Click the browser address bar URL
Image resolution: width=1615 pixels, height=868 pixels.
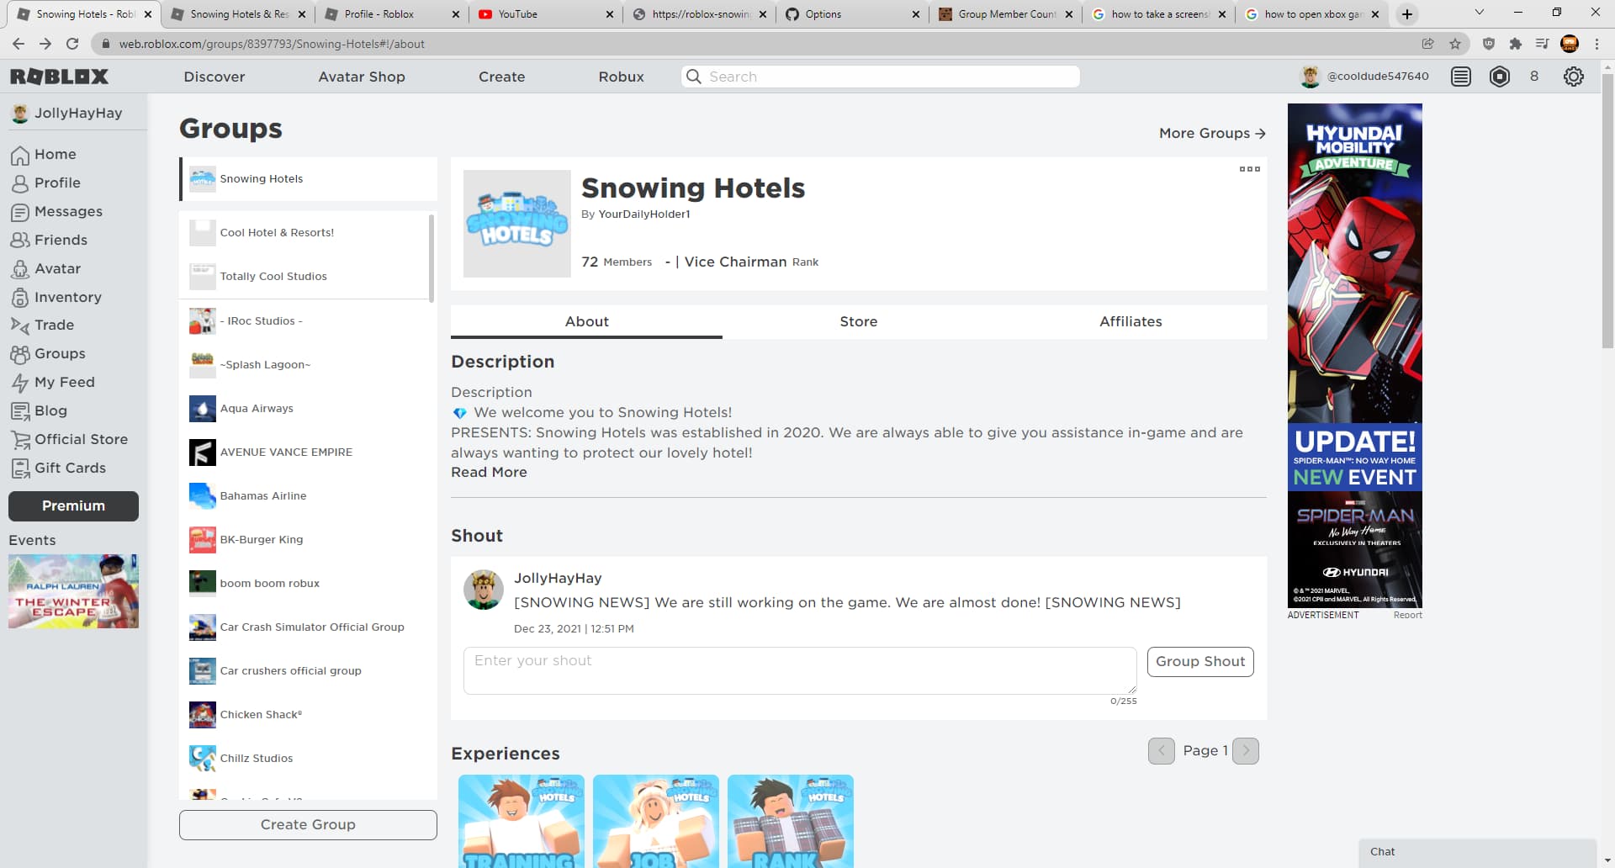(x=272, y=44)
